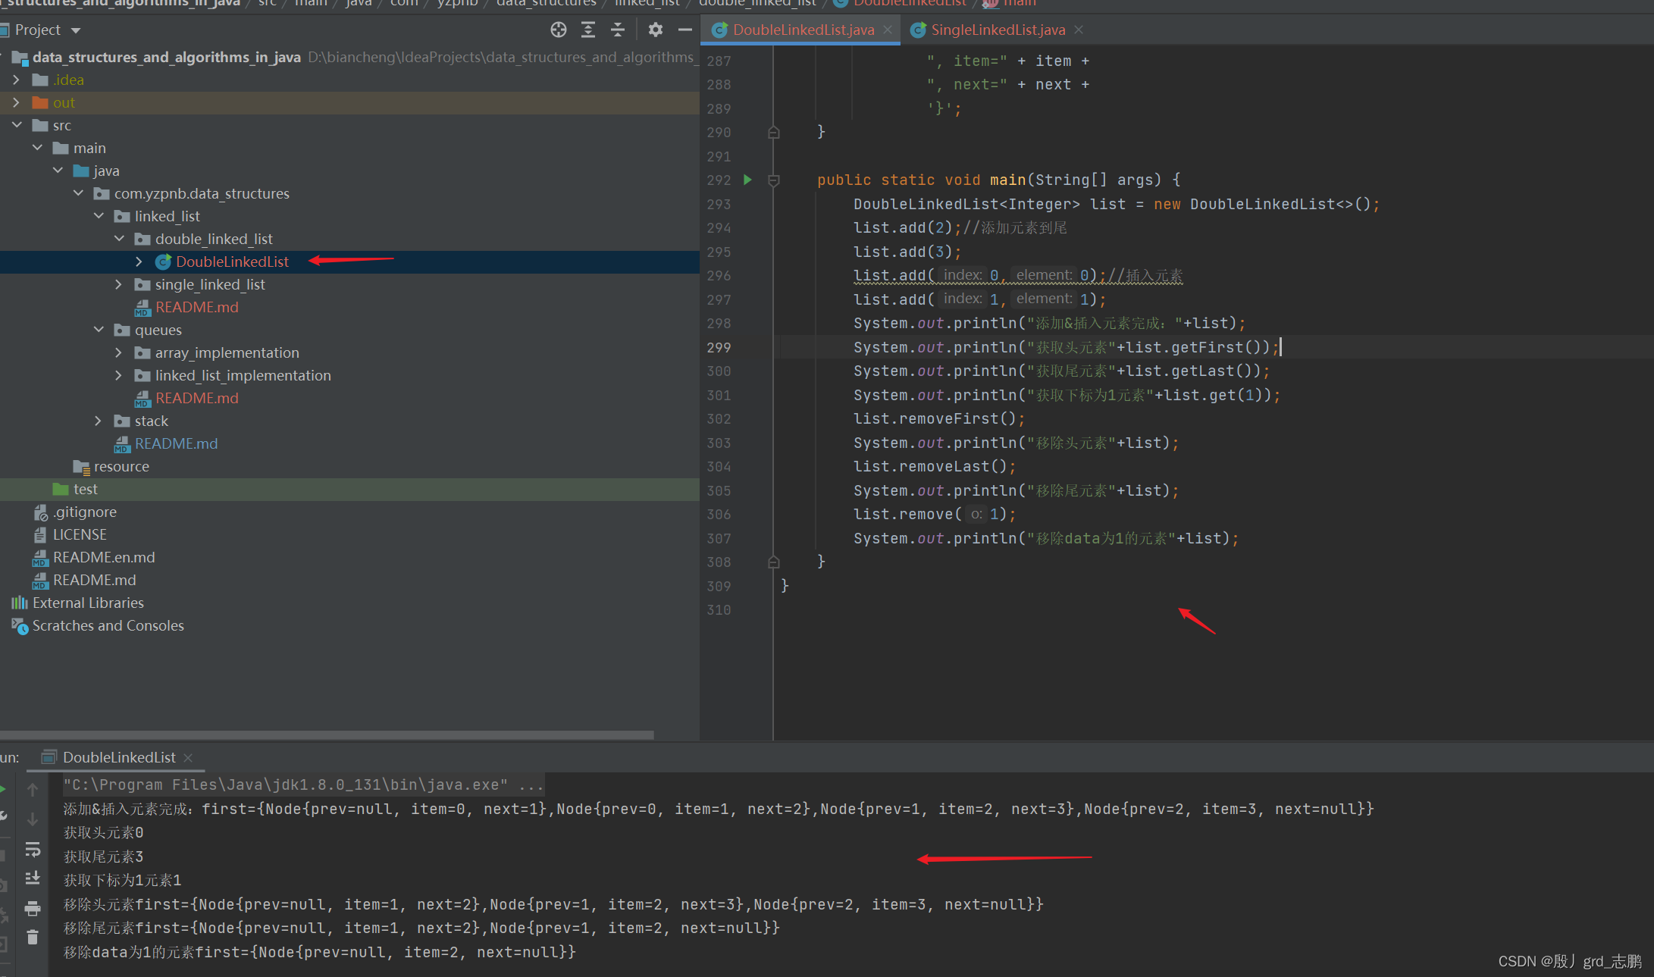Image resolution: width=1654 pixels, height=977 pixels.
Task: Click the green run gutter arrow beside main
Action: click(x=747, y=180)
